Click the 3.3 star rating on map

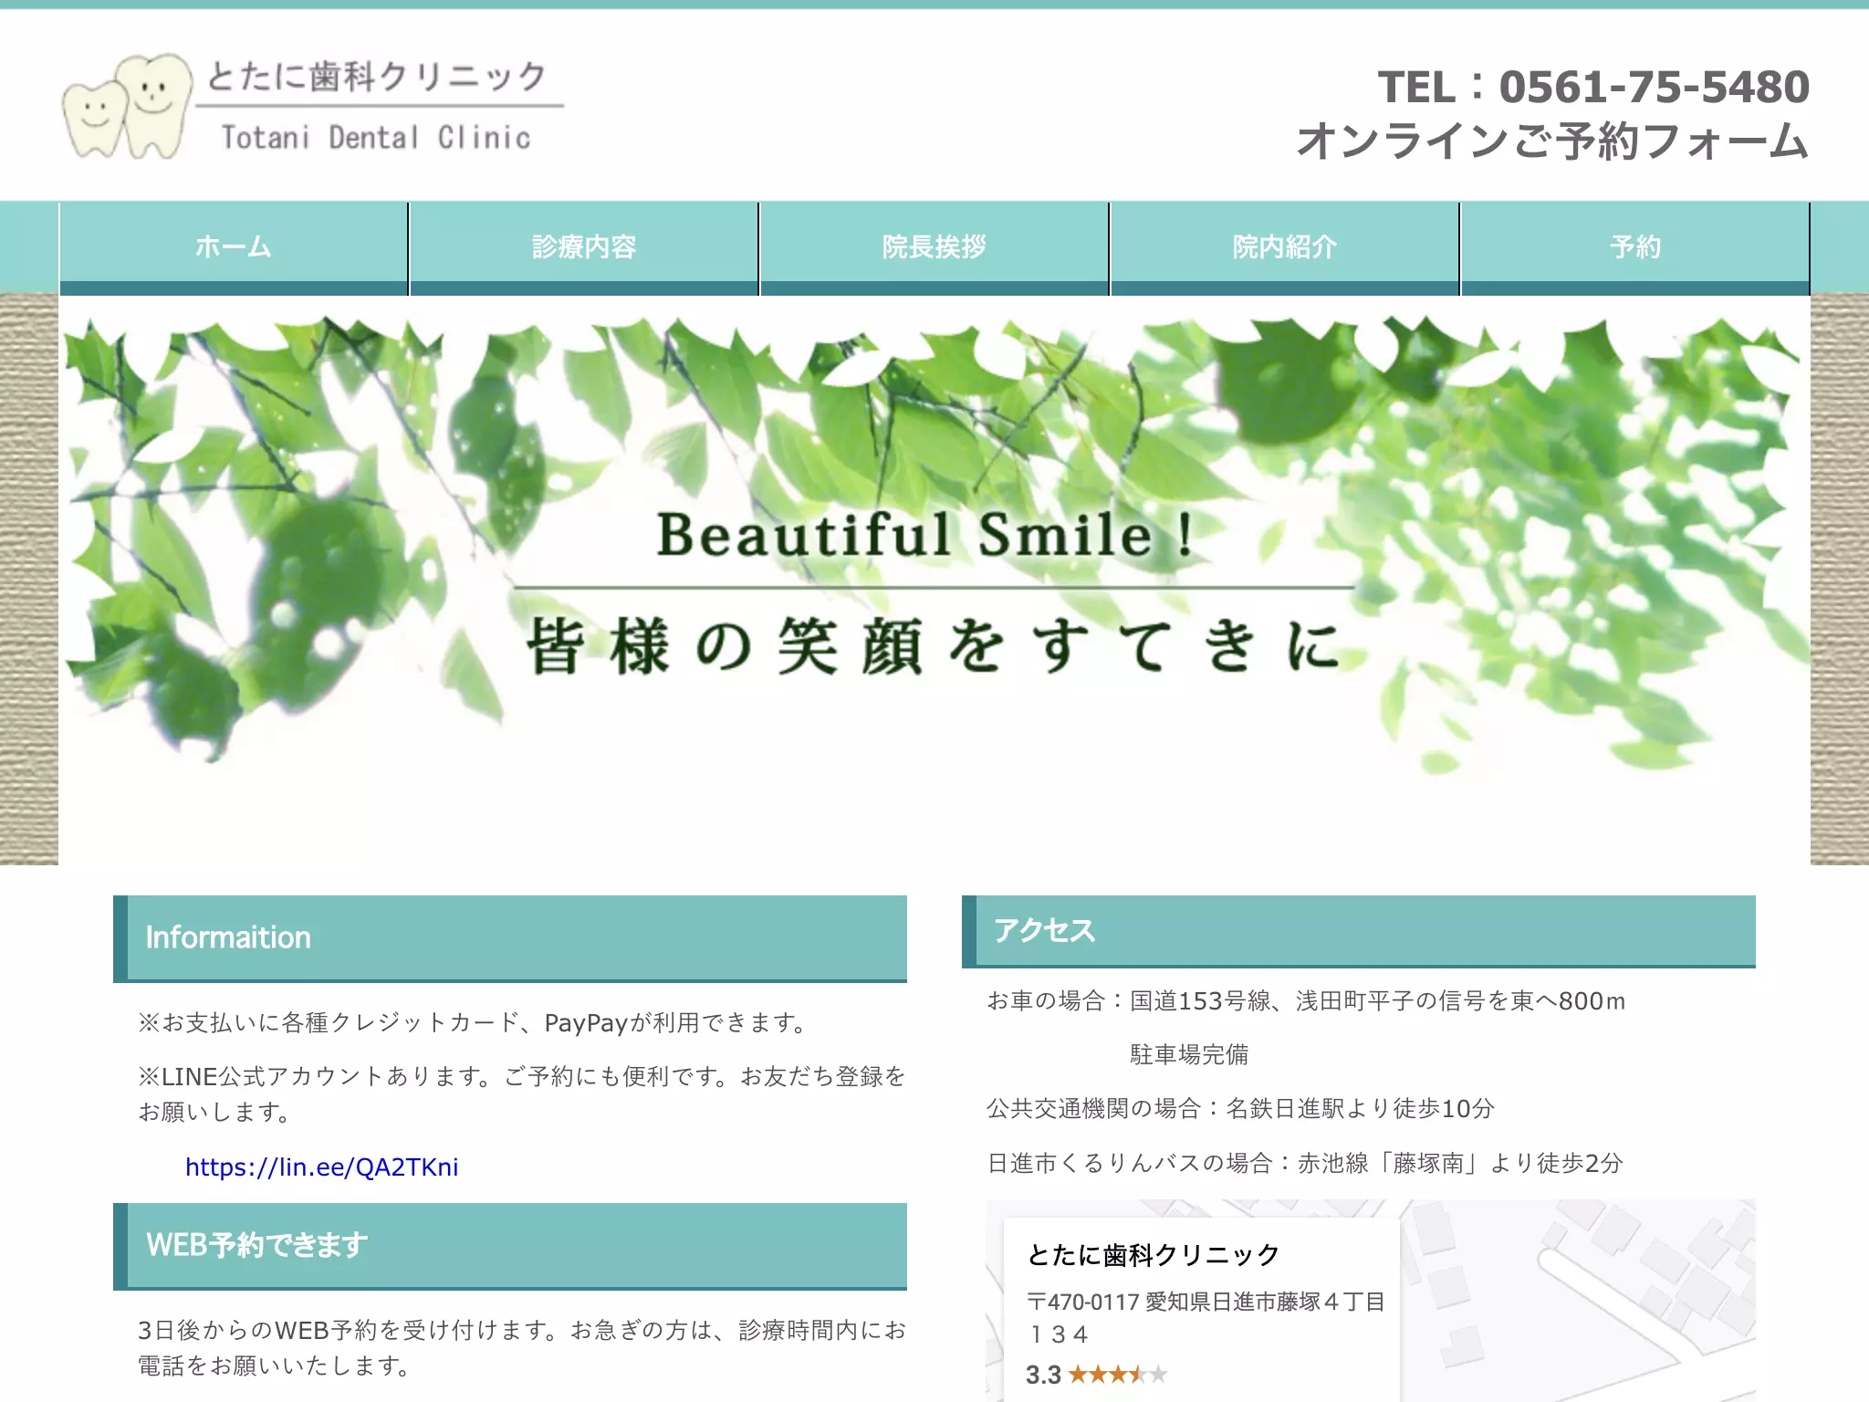(x=1096, y=1375)
